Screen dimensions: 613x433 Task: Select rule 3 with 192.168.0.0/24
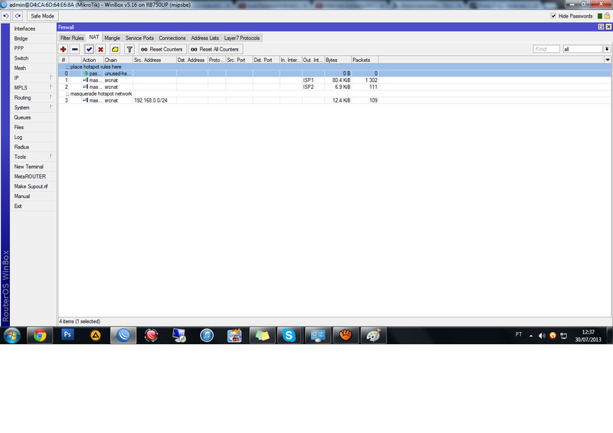[335, 100]
